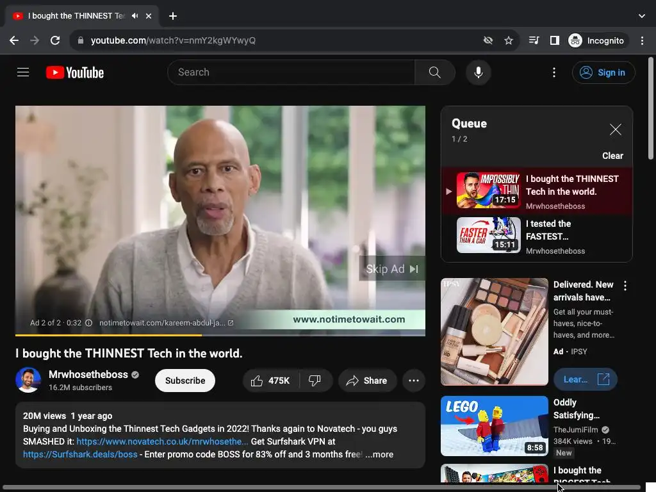View site security lock info
The image size is (656, 492).
click(81, 40)
